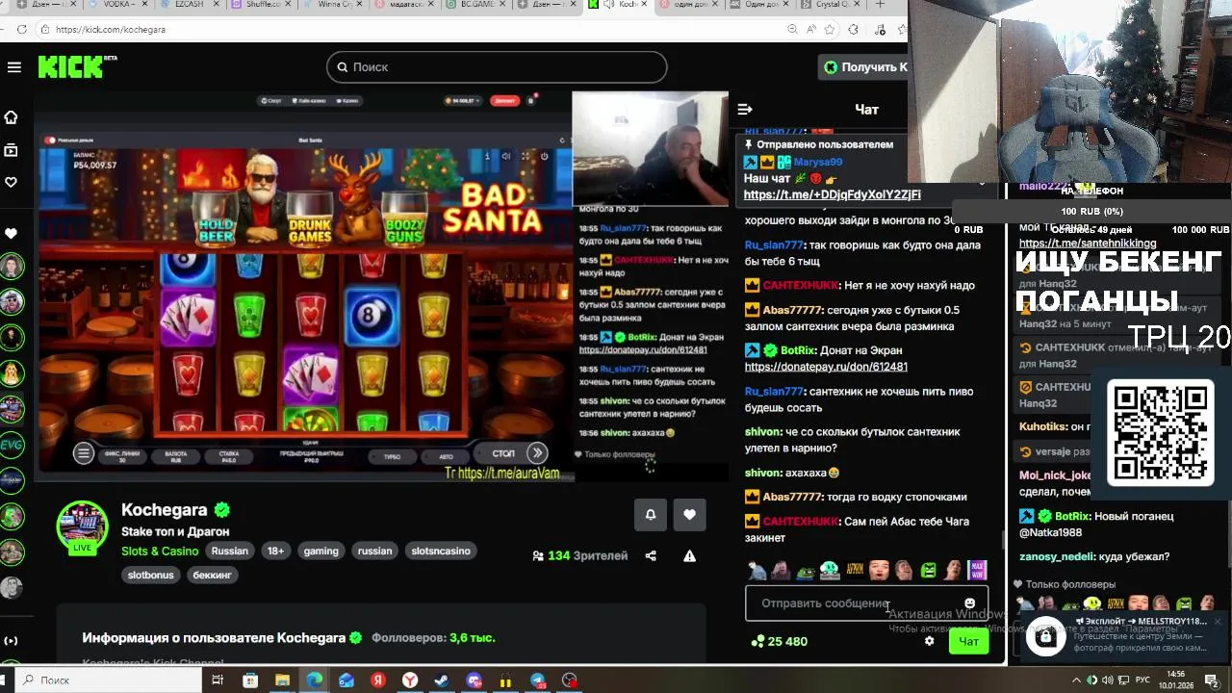1232x693 pixels.
Task: Open the Slots & Casino category link
Action: tap(160, 551)
